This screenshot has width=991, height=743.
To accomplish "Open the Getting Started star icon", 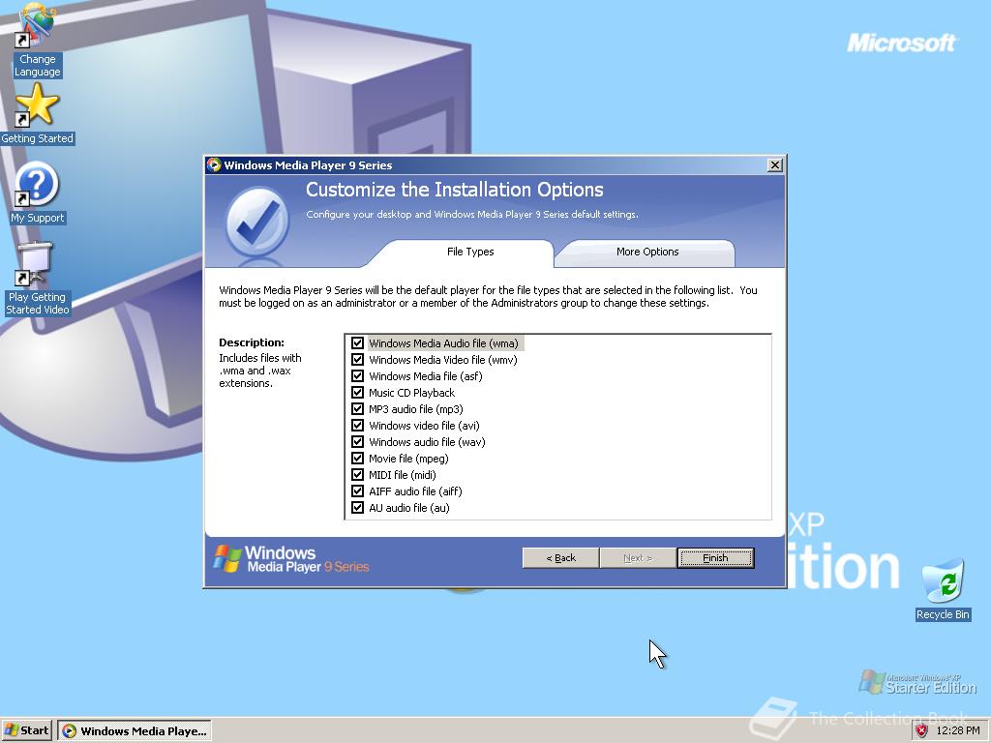I will coord(38,114).
